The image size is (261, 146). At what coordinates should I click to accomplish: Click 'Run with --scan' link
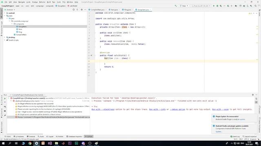[x=220, y=109]
